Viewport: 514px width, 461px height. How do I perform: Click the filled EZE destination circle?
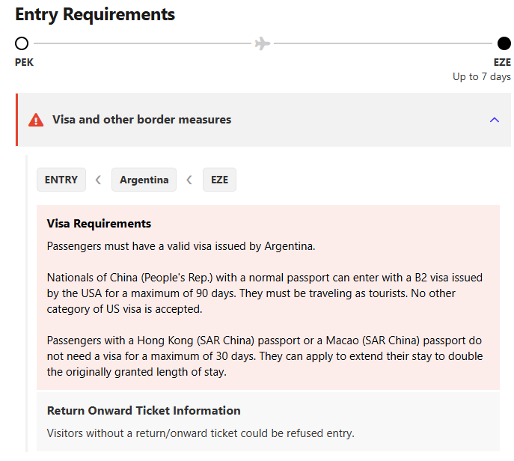(504, 43)
